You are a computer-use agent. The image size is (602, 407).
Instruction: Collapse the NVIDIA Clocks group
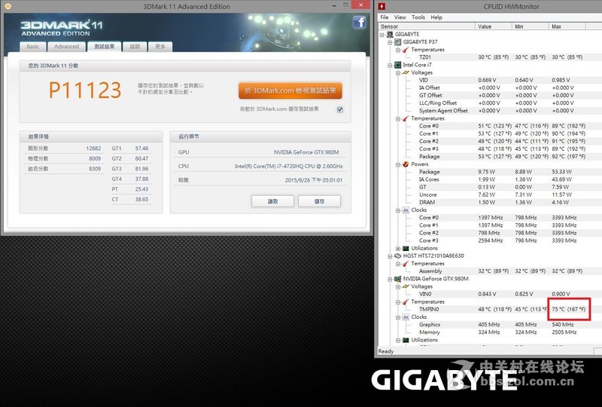[398, 317]
